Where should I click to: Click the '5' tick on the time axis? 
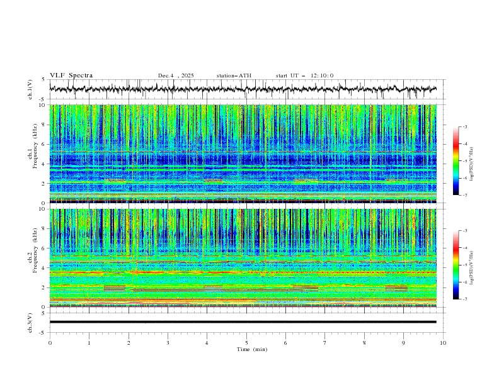coord(246,343)
